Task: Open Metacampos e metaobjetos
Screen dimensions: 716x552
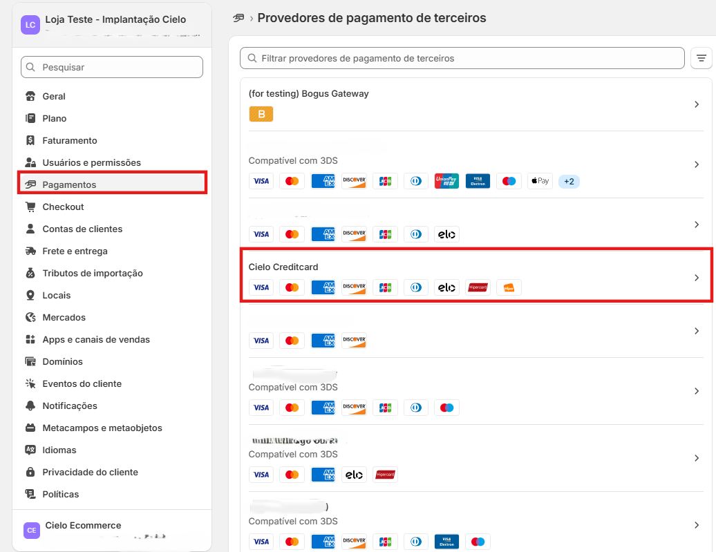Action: coord(102,428)
